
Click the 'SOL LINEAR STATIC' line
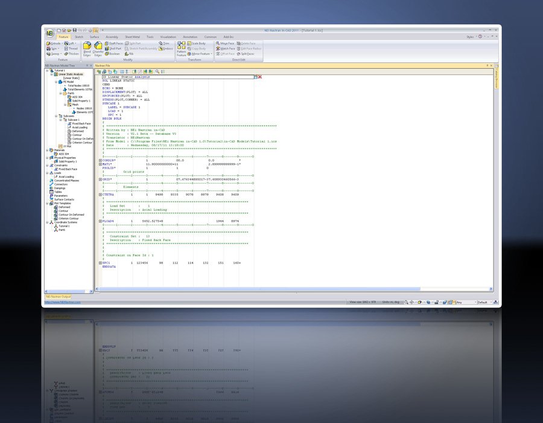point(118,80)
